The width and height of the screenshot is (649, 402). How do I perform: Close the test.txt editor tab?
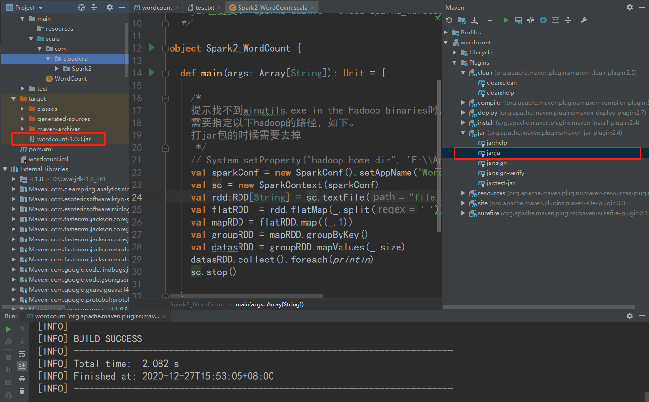220,8
